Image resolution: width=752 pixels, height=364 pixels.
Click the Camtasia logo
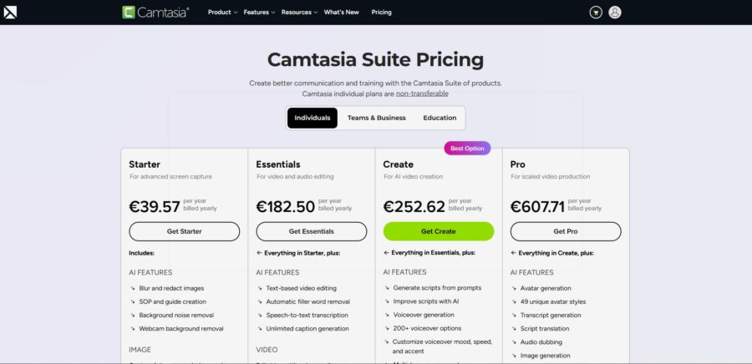point(155,12)
